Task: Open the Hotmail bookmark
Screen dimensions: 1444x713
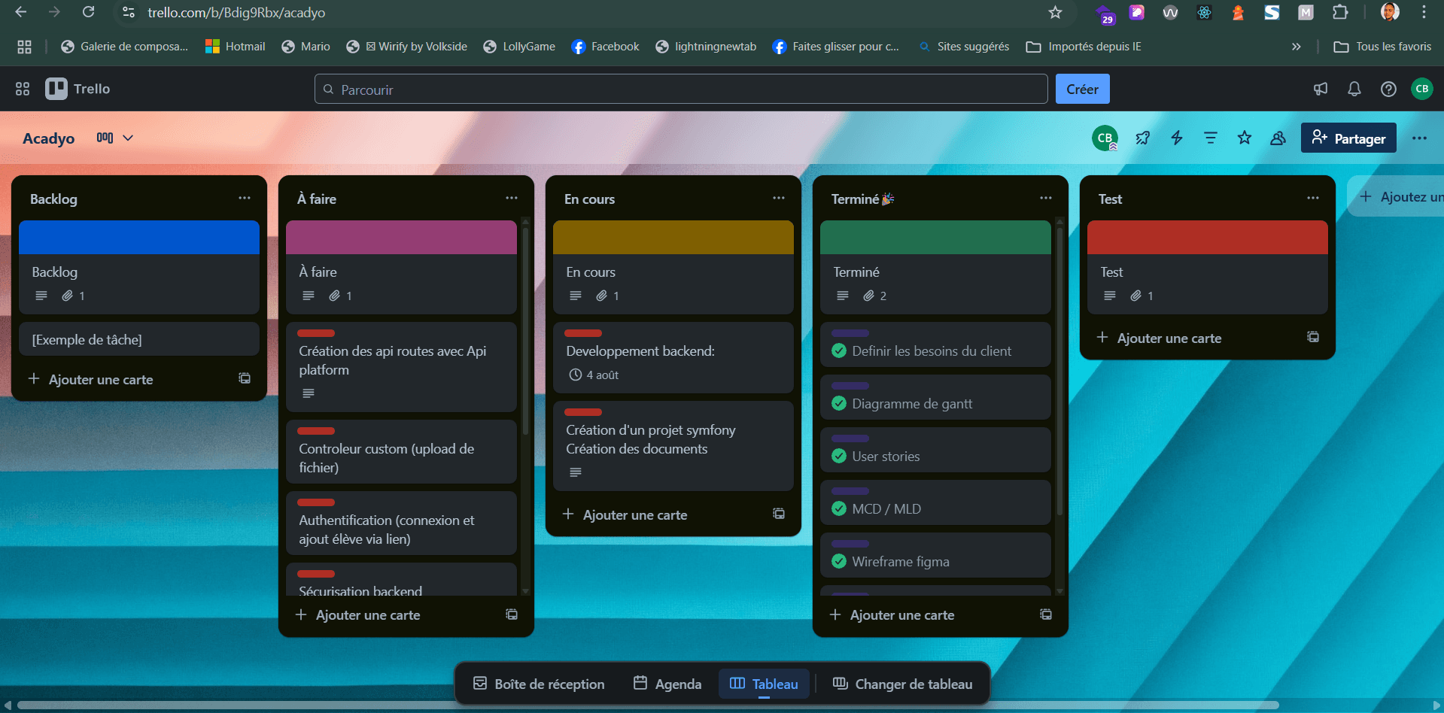Action: point(235,47)
